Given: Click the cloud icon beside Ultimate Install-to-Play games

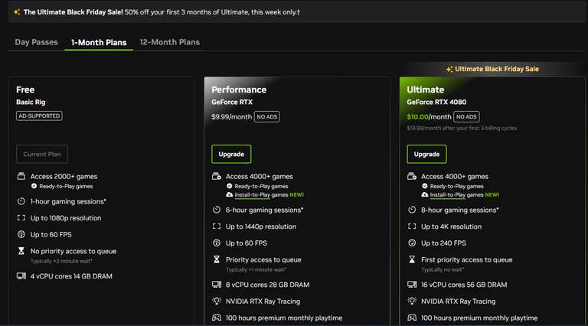Looking at the screenshot, I should [x=425, y=195].
